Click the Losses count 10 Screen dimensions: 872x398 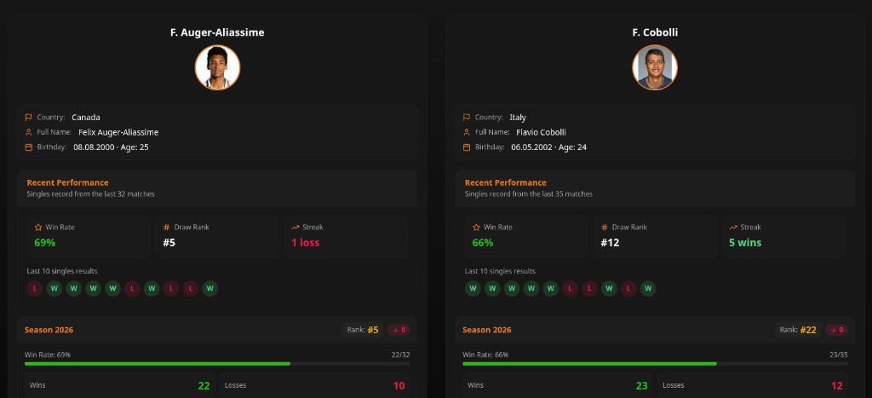399,386
